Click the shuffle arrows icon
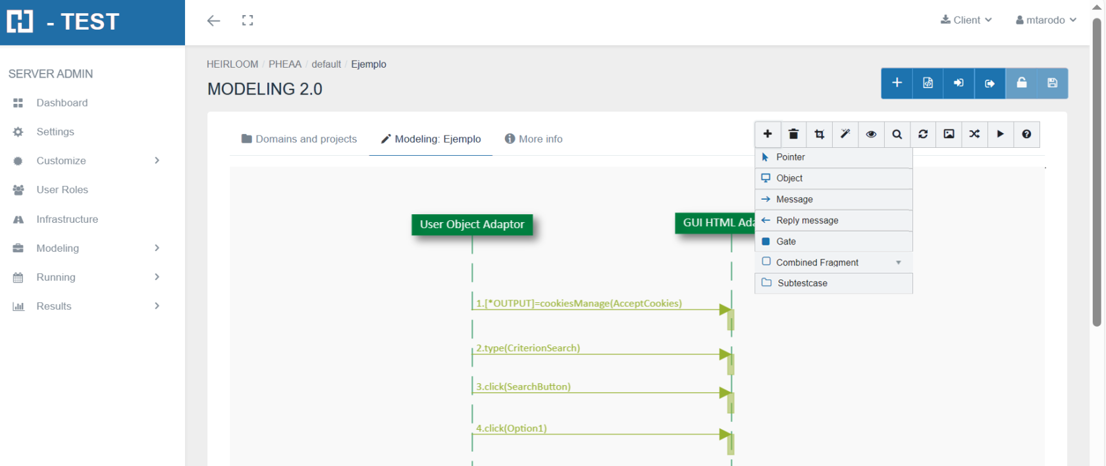Screen dimensions: 1106x466 pyautogui.click(x=974, y=134)
